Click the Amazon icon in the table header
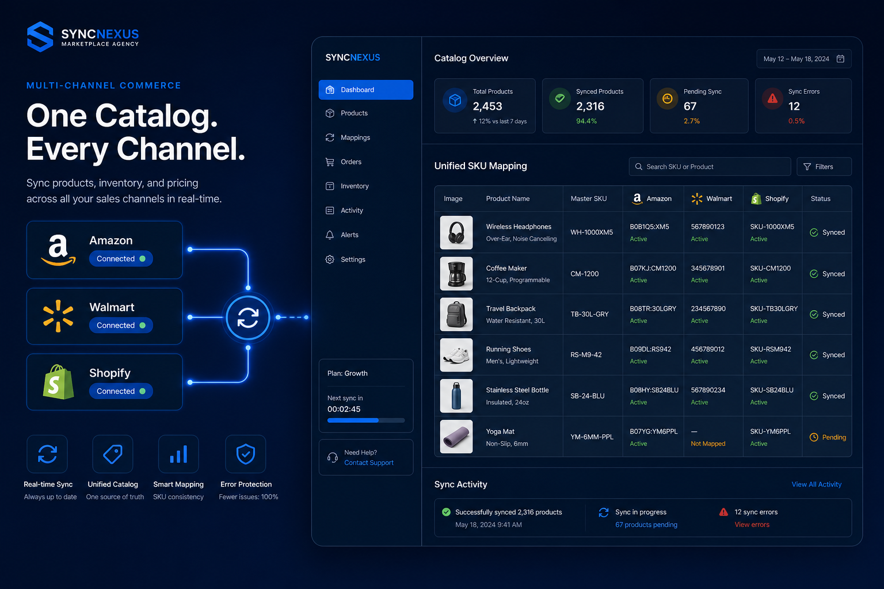The width and height of the screenshot is (884, 589). (x=637, y=198)
